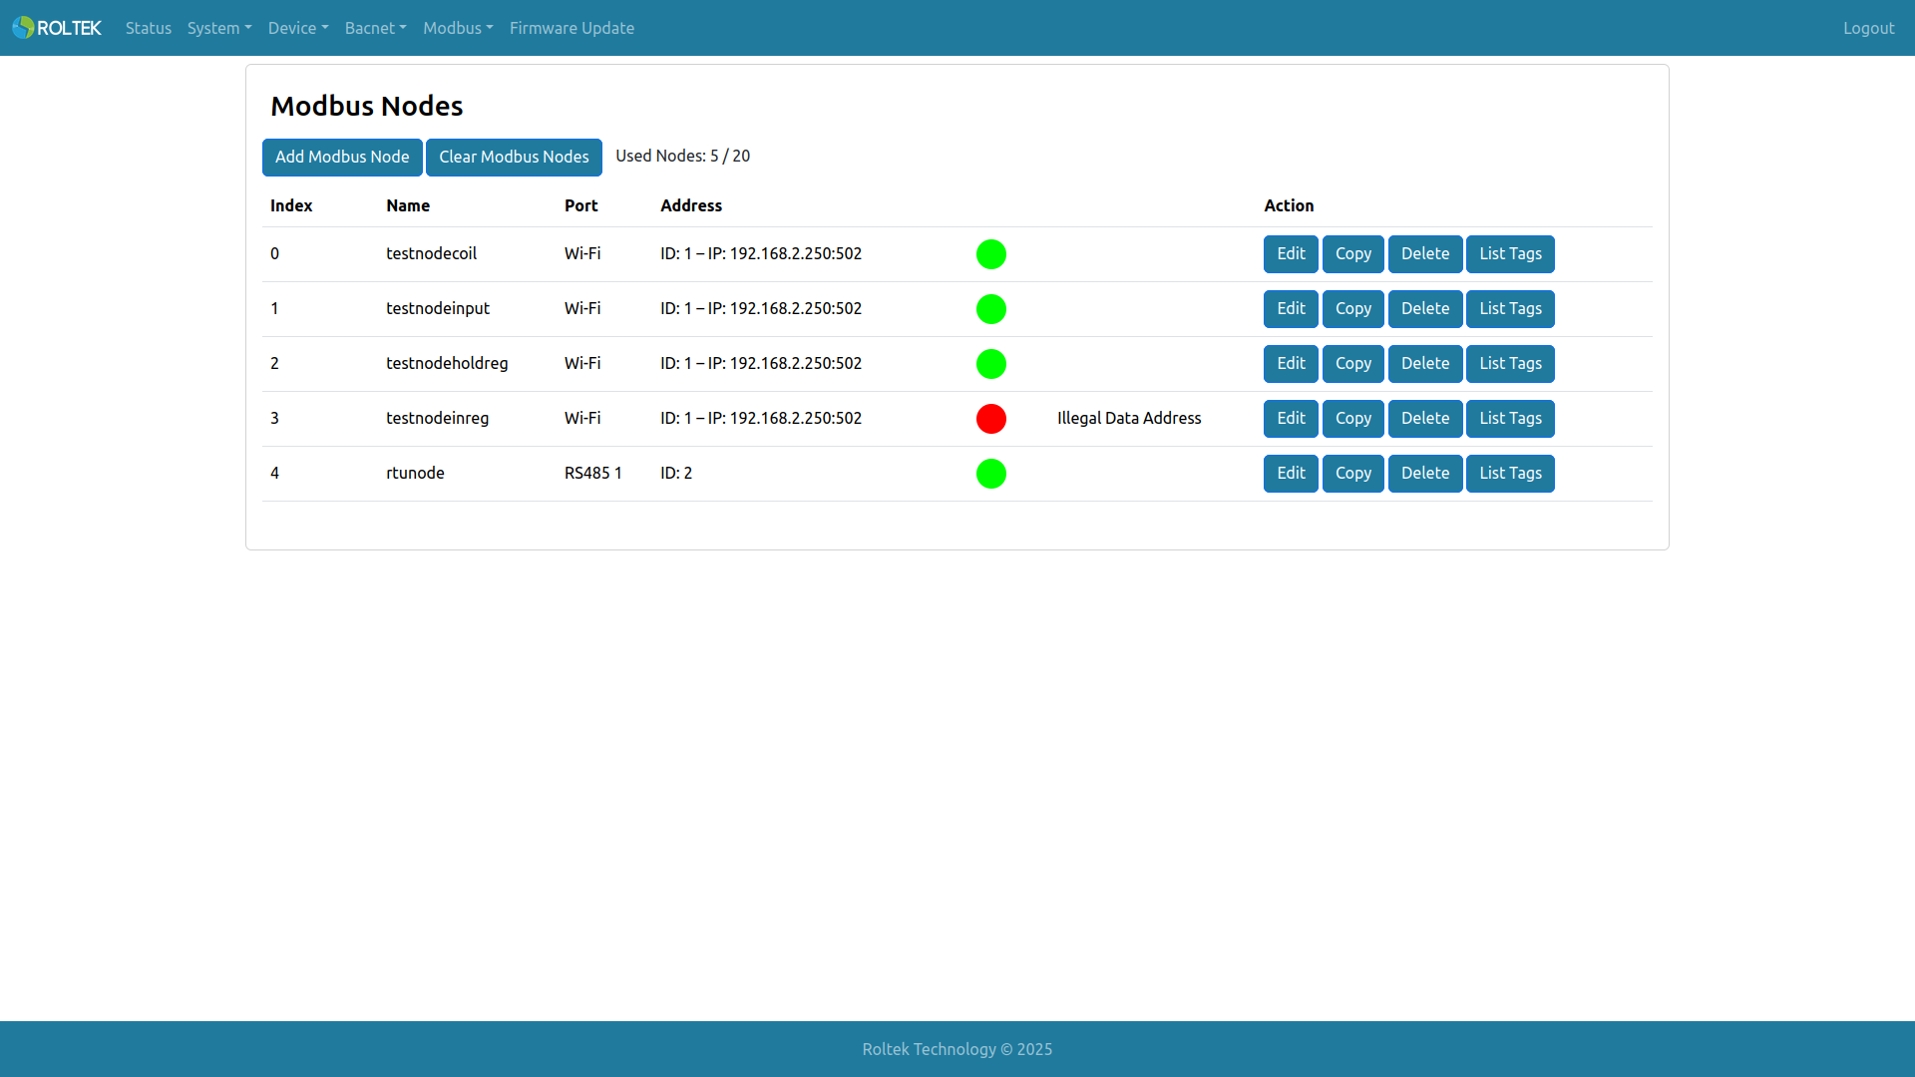This screenshot has width=1915, height=1077.
Task: Copy the testnodecoil node
Action: pos(1353,254)
